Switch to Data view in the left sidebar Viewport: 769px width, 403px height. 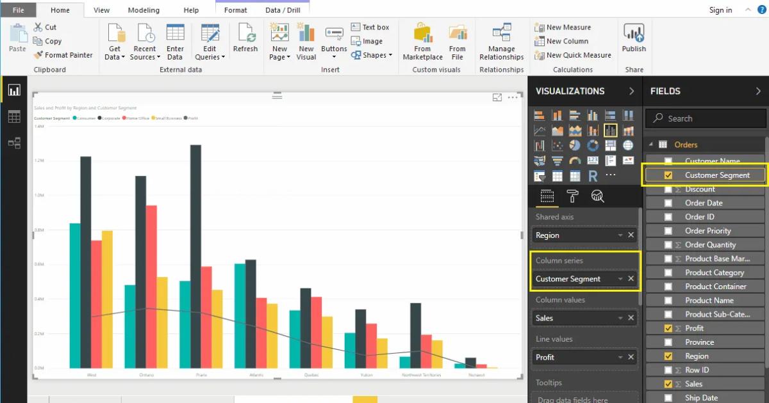coord(14,116)
